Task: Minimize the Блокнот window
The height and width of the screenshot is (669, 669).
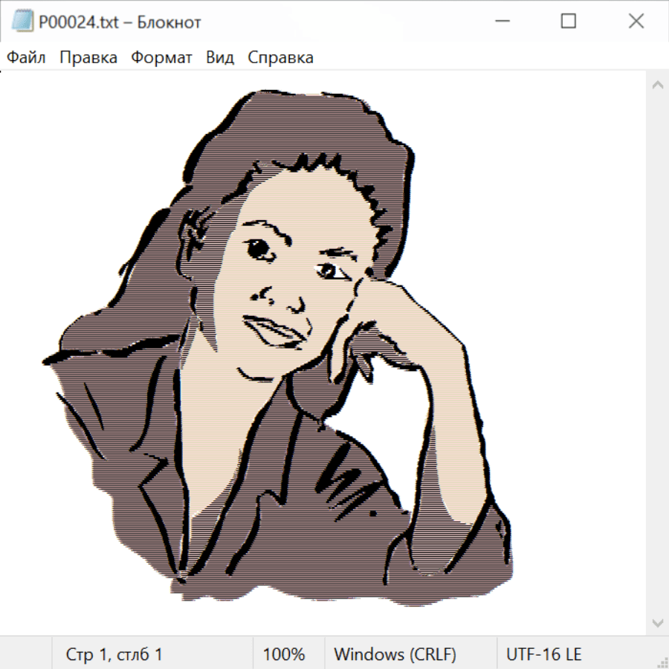Action: coord(501,22)
